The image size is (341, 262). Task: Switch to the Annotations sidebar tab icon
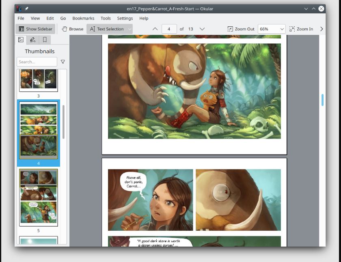32,39
